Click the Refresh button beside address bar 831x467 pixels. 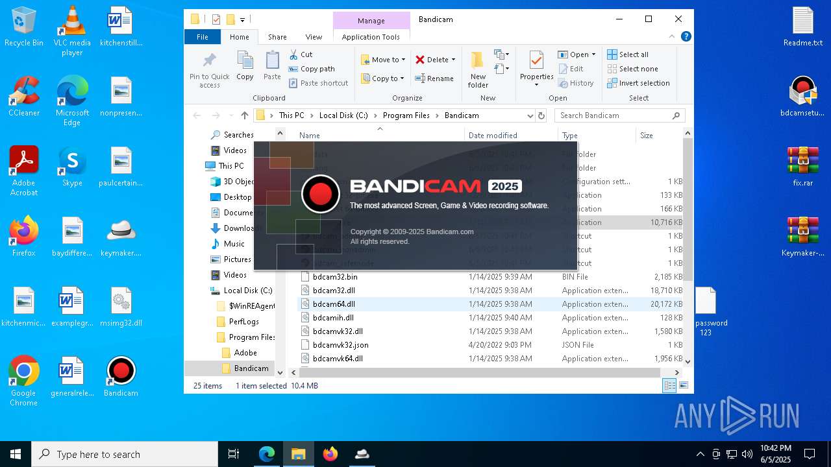point(541,115)
